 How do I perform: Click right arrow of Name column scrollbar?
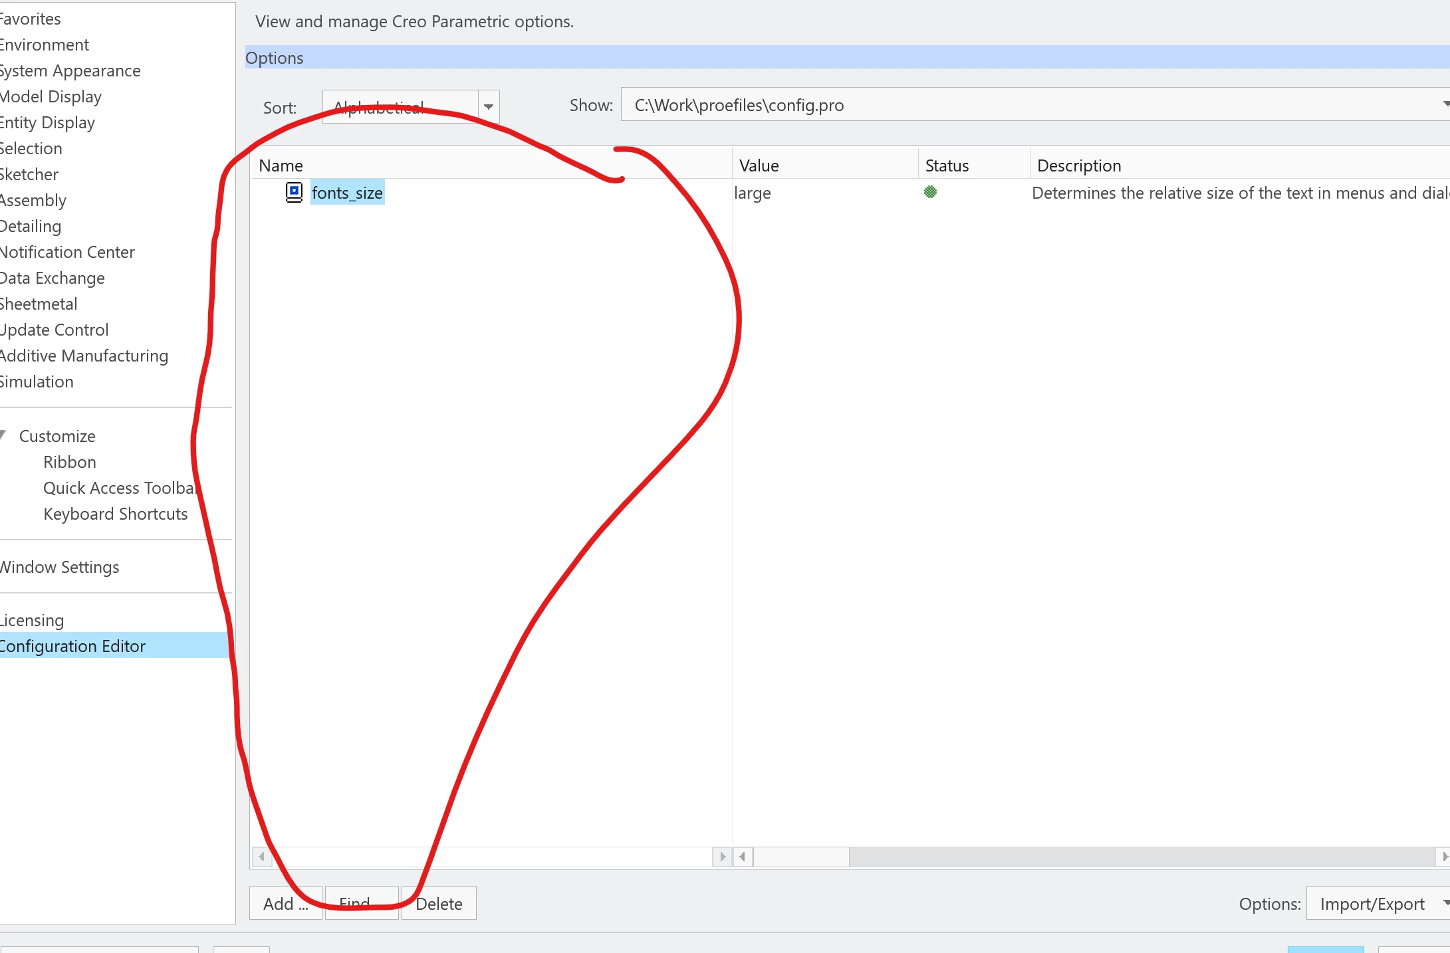722,857
